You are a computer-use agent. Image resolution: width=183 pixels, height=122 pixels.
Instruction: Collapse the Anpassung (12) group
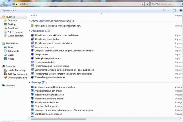pyautogui.click(x=29, y=31)
